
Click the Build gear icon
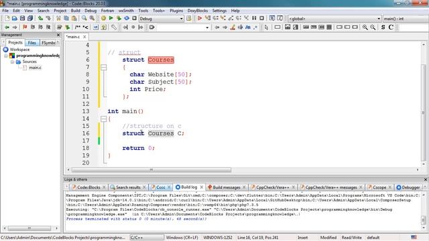(103, 18)
